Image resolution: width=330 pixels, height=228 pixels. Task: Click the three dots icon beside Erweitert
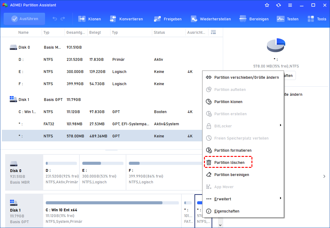(209, 199)
